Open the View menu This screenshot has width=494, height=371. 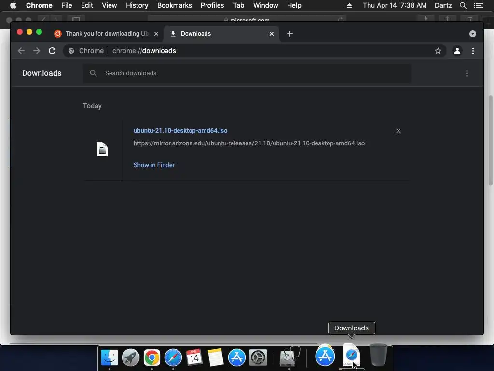(110, 5)
